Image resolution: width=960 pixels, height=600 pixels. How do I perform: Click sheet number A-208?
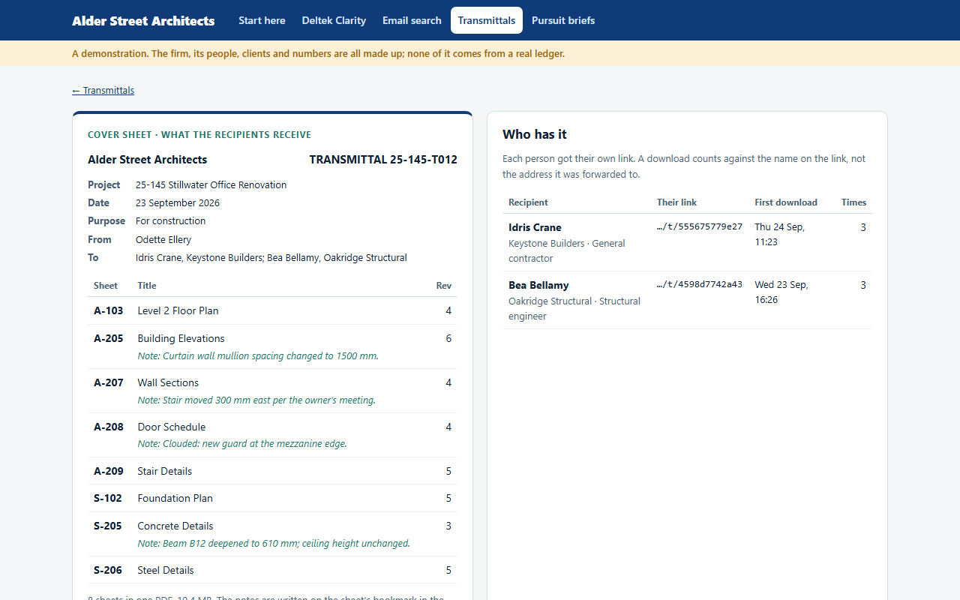pos(109,427)
